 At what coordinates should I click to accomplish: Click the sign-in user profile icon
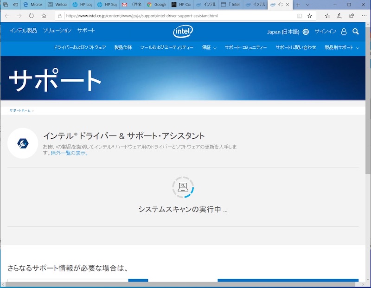344,32
